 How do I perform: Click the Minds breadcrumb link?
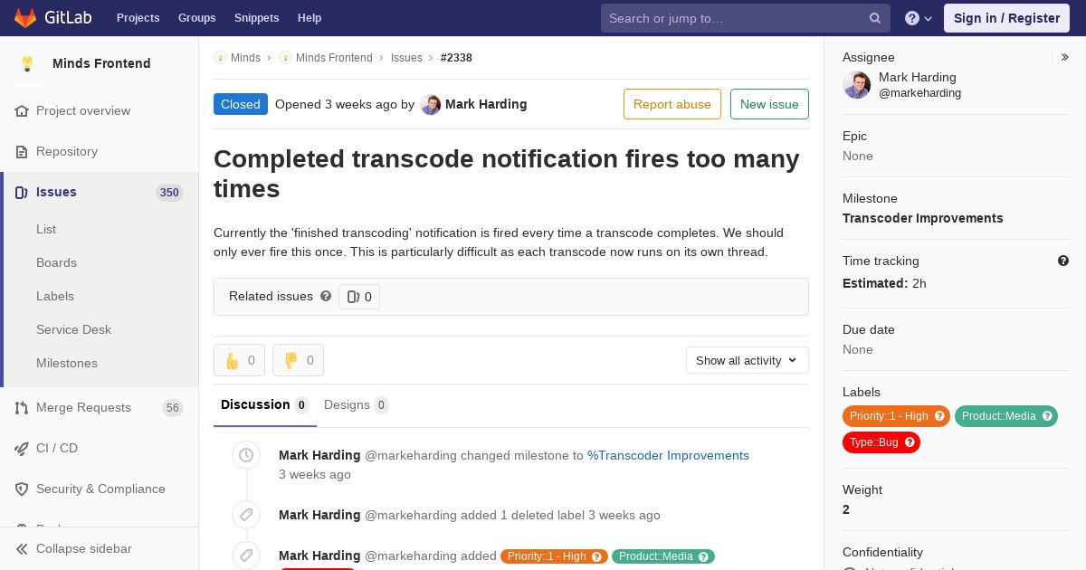245,57
